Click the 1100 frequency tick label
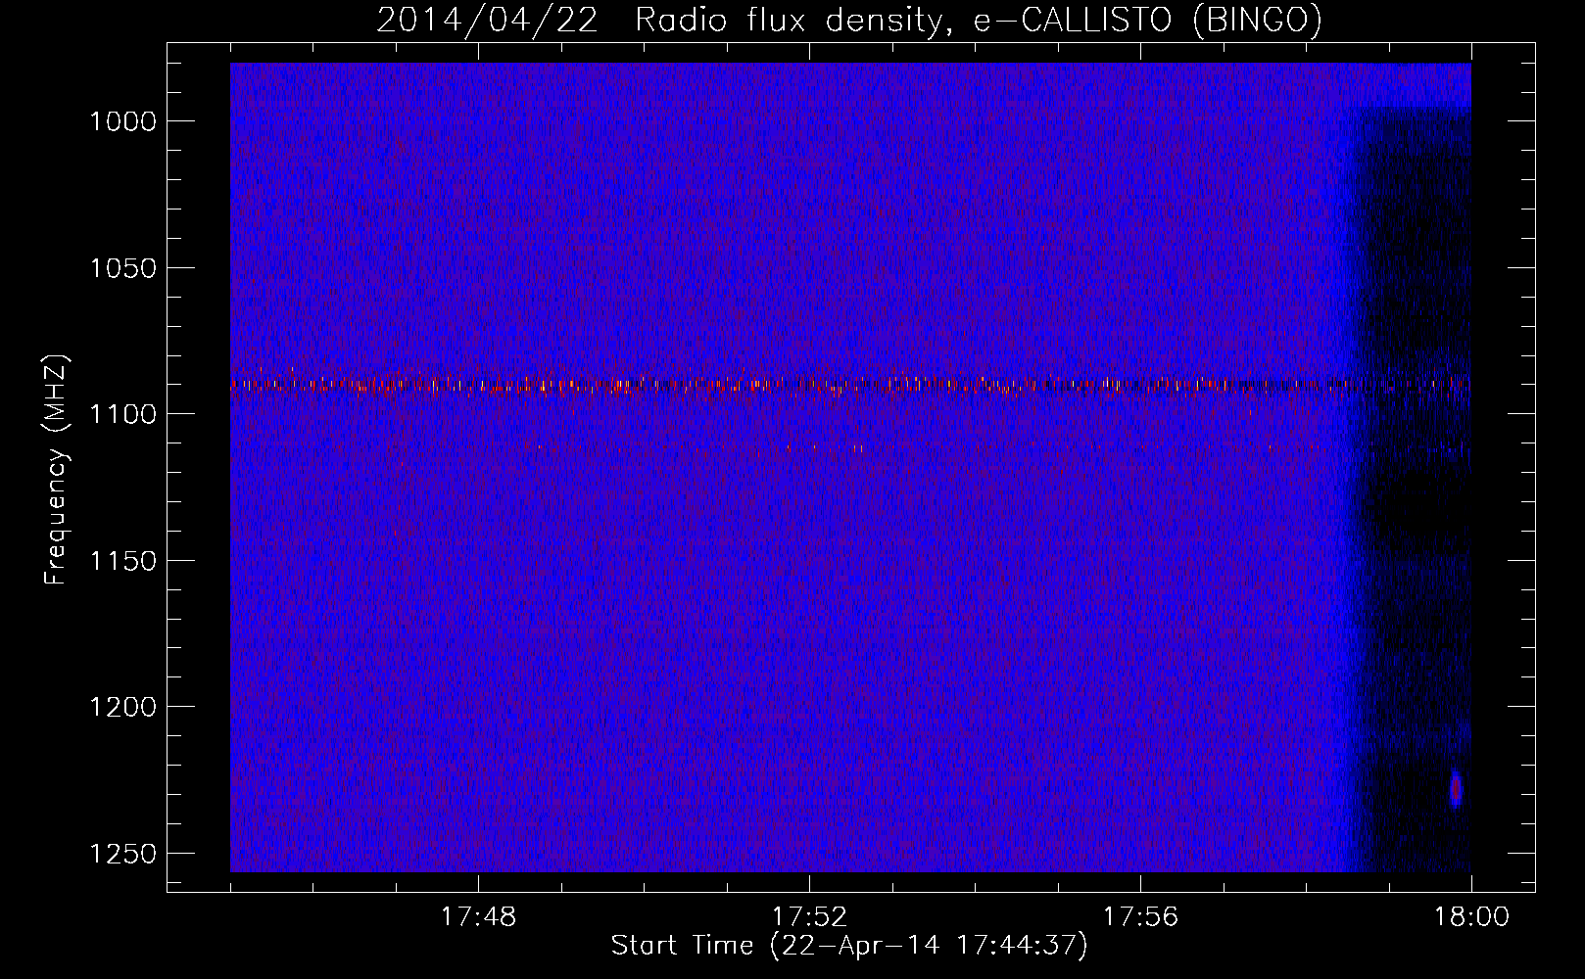The height and width of the screenshot is (979, 1585). [122, 414]
